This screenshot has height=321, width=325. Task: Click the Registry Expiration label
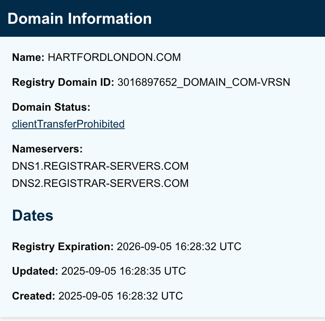(63, 246)
